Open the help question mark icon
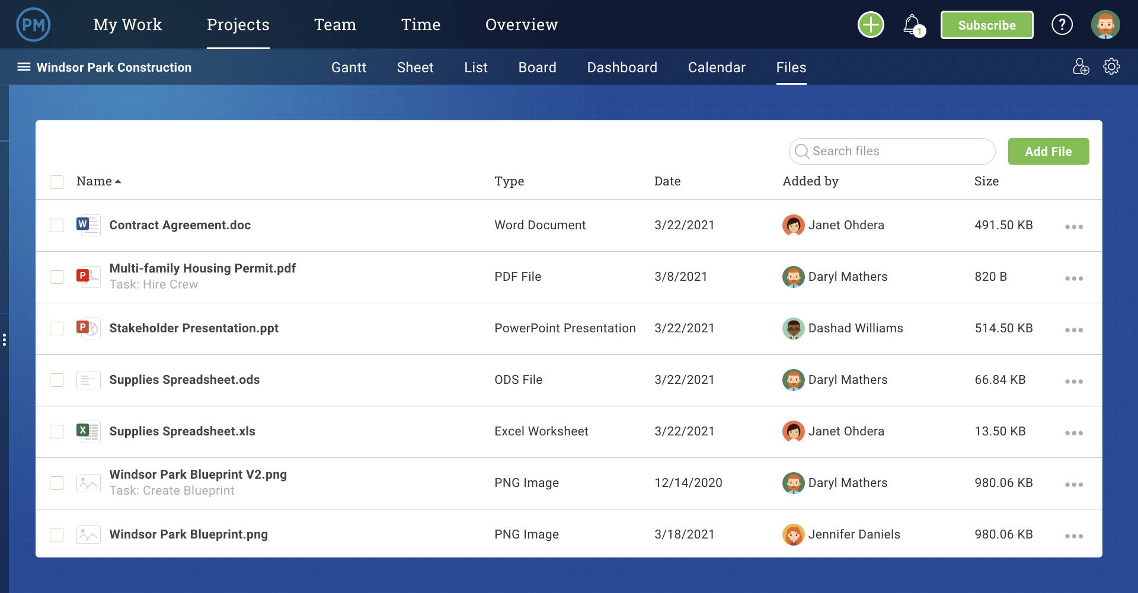1138x593 pixels. pyautogui.click(x=1062, y=25)
